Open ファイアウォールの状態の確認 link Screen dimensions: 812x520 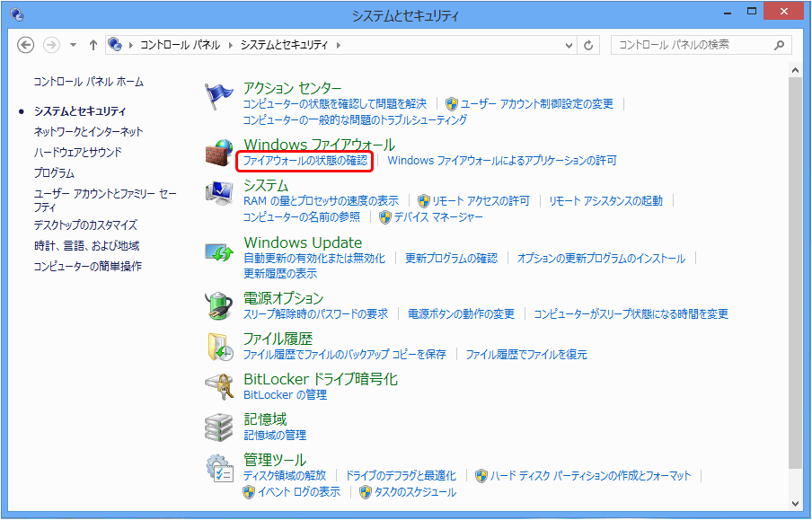(305, 161)
